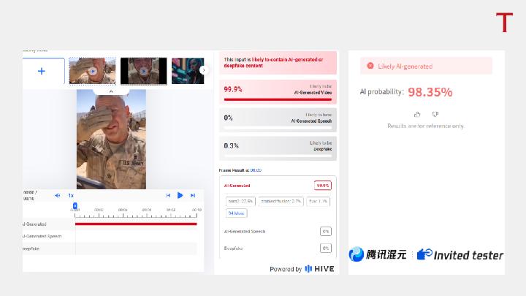Click the thumbs down feedback icon

[x=435, y=114]
